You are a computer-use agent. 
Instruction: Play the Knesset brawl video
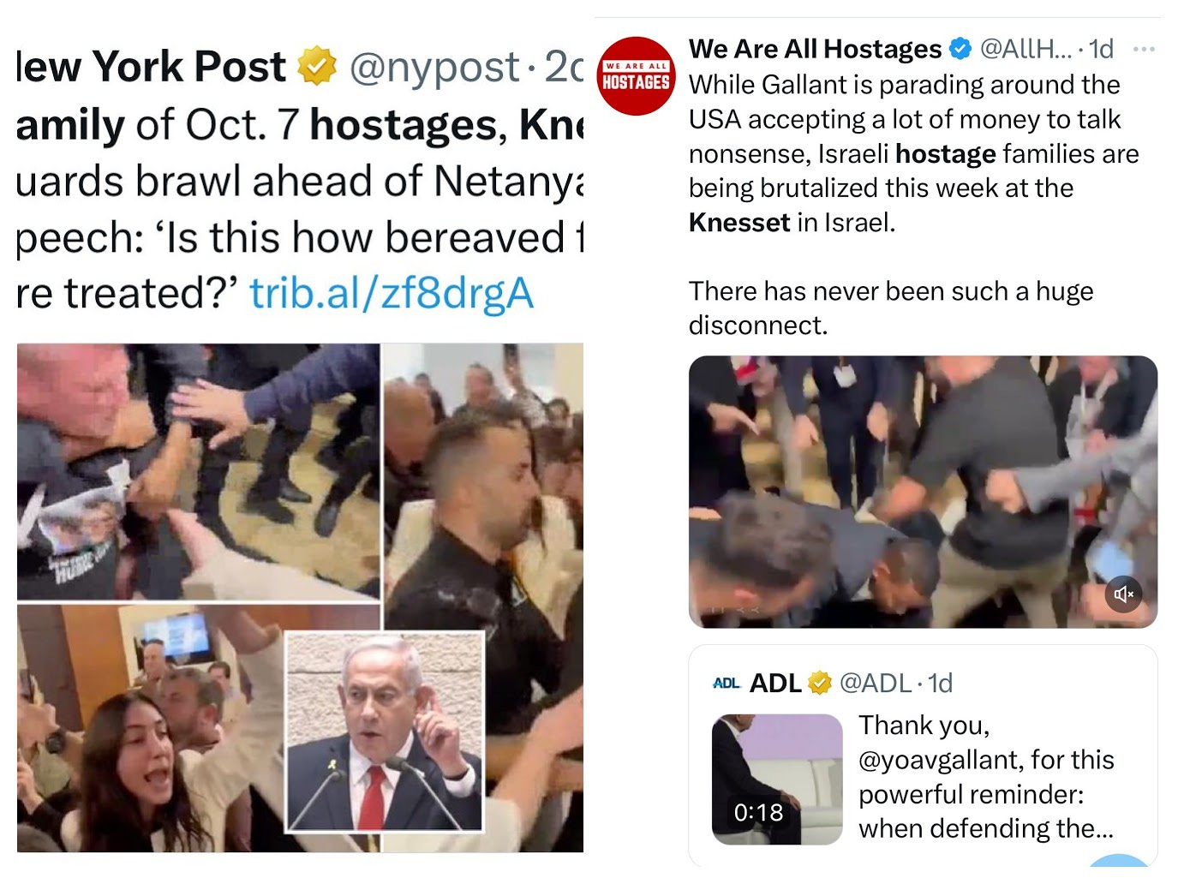click(923, 492)
